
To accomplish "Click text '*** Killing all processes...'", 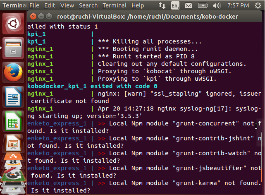I will coord(150,41).
